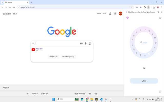Open 개인정보처리방침 footer link
Screen dimensions: 164x102
(x=80, y=94)
